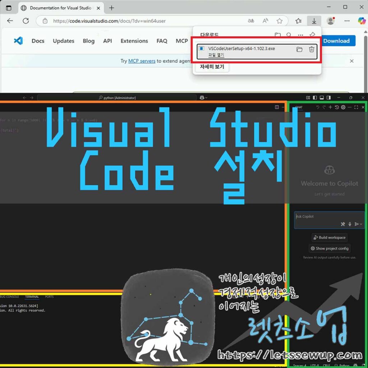Delete the VSCodeUserSetup download entry
368x368 pixels.
pos(312,49)
